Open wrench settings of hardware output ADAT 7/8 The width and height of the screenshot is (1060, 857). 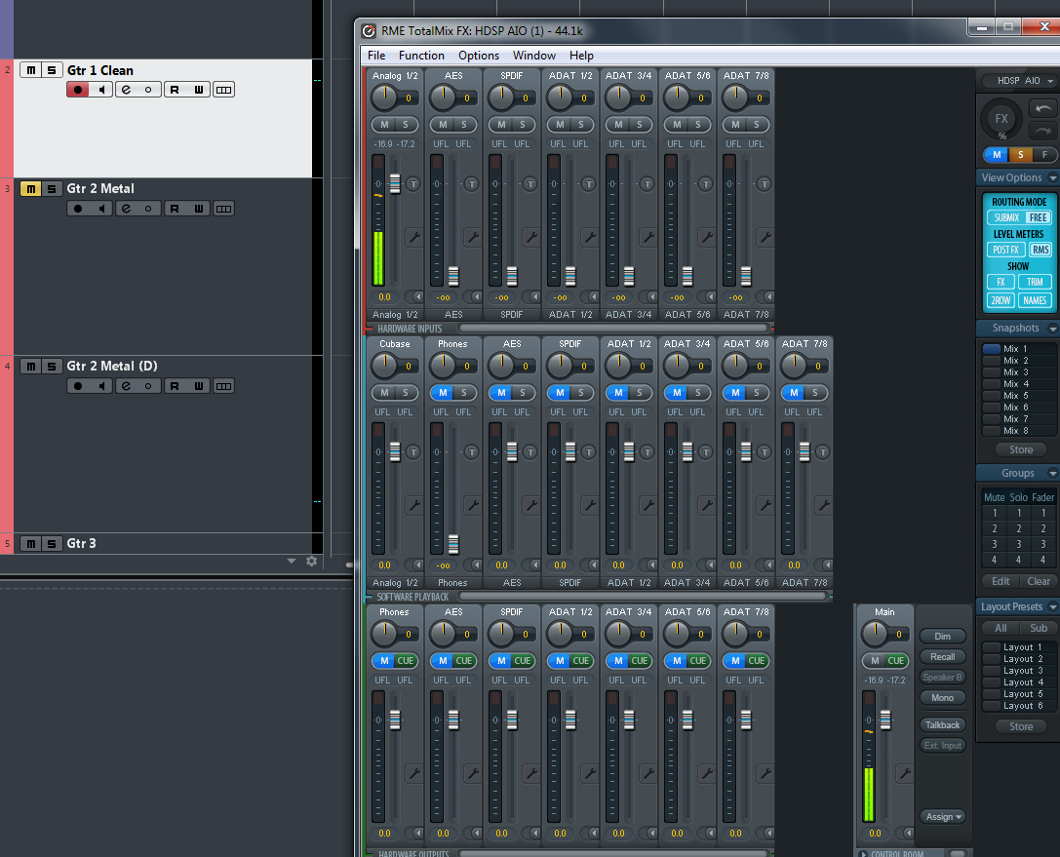(766, 772)
